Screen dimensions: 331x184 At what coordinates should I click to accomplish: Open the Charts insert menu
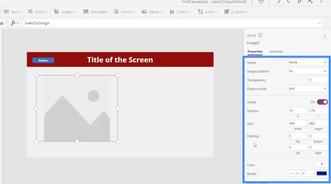[180, 12]
